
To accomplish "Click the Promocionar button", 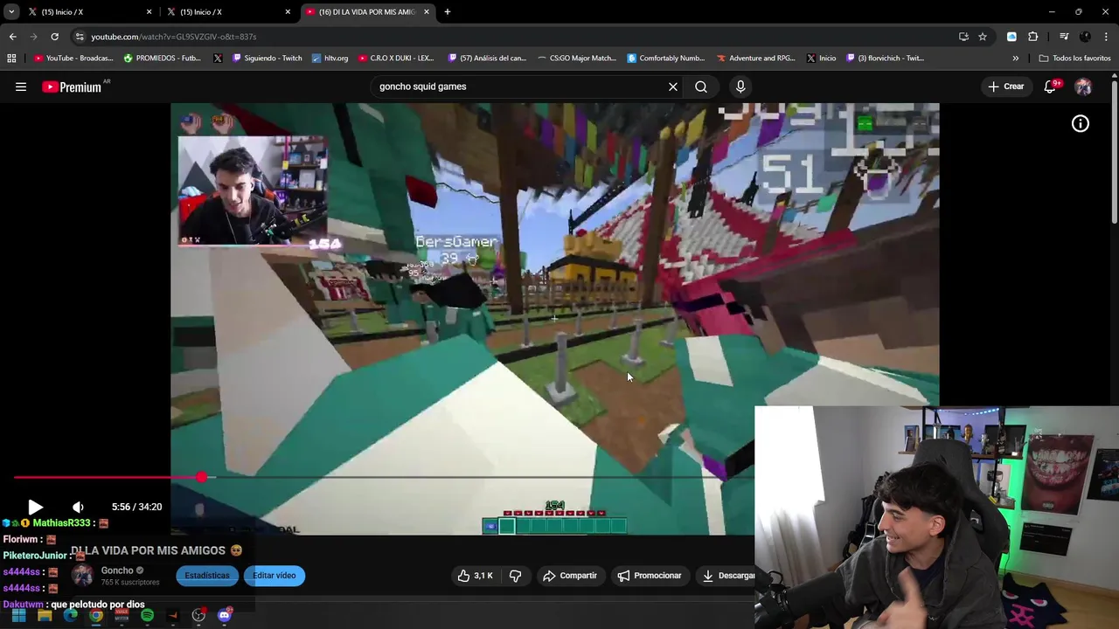I will 650,576.
